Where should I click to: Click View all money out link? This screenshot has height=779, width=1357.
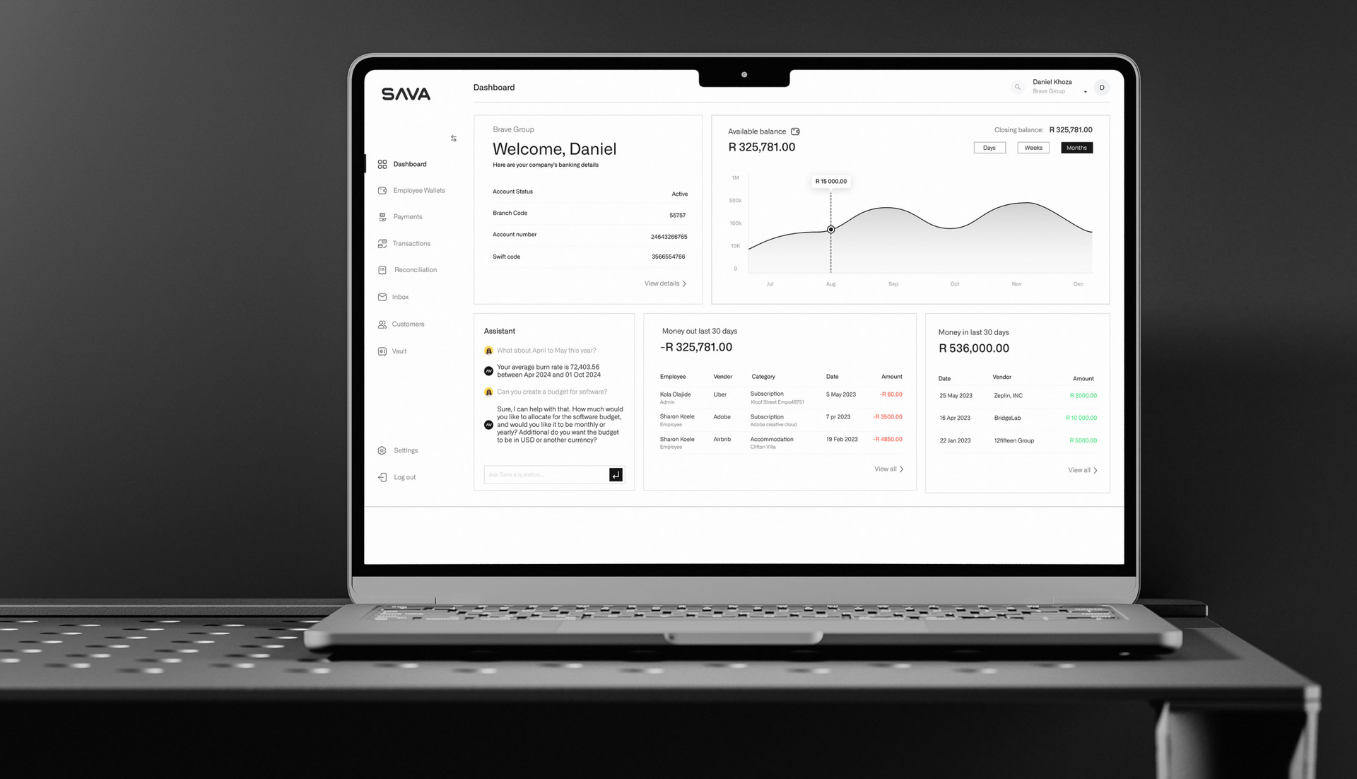point(886,469)
